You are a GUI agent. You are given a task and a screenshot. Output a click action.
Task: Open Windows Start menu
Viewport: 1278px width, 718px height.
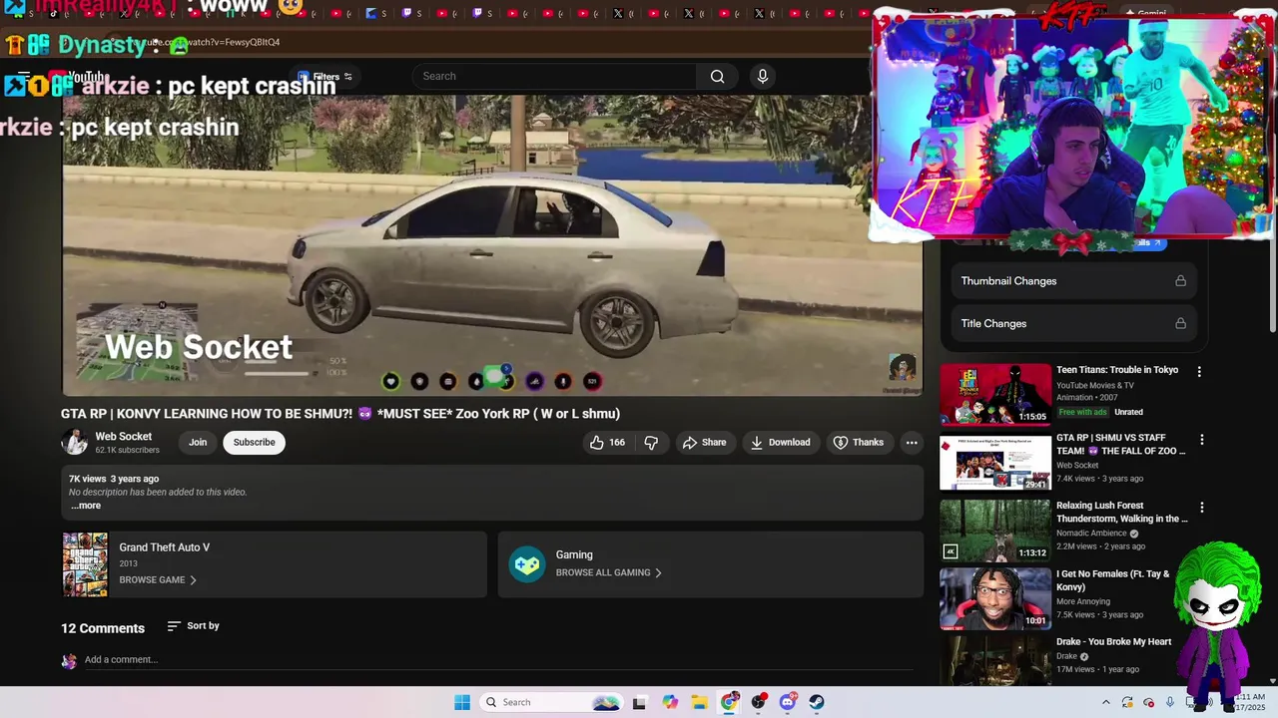point(462,702)
